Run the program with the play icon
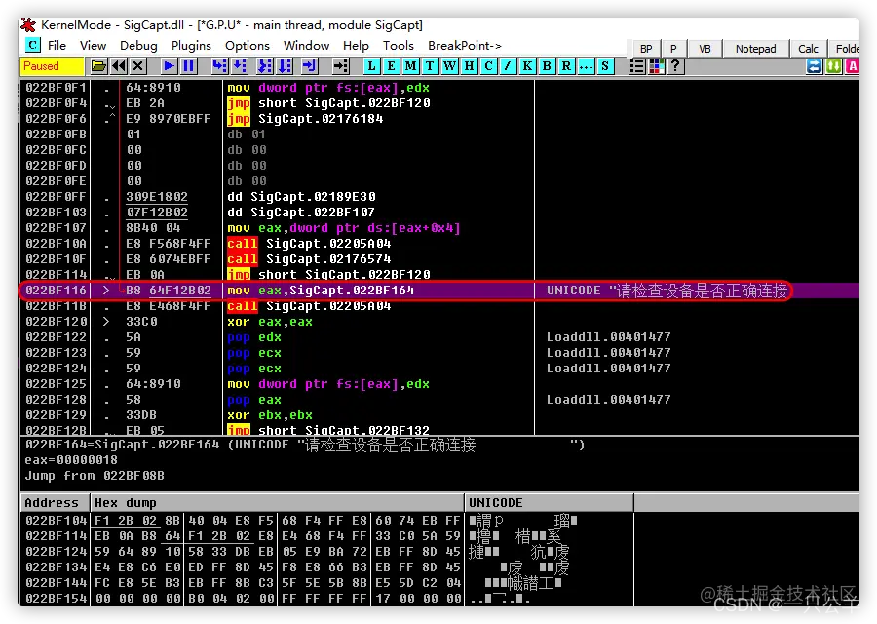This screenshot has height=624, width=877. [x=169, y=66]
